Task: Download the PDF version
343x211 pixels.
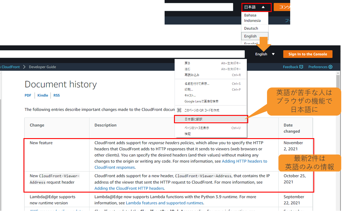Action: point(28,95)
